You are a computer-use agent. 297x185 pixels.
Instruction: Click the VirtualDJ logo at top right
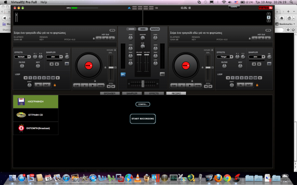point(265,8)
